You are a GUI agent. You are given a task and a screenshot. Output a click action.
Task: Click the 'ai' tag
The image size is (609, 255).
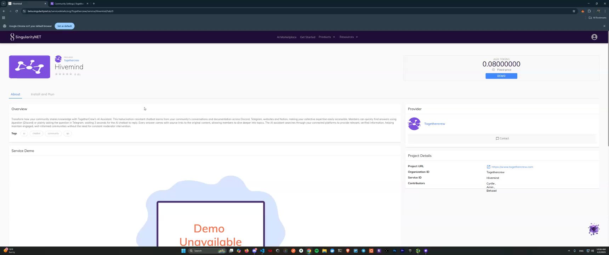(24, 134)
